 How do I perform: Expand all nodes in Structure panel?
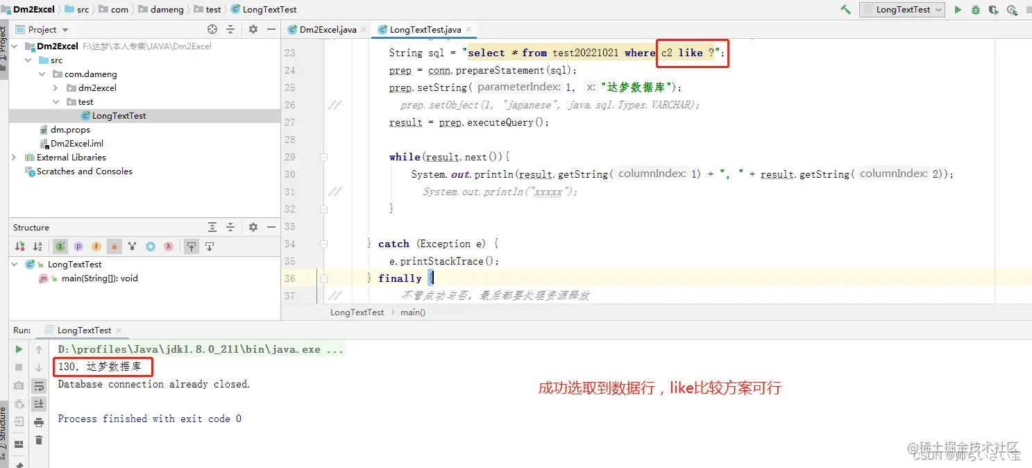tap(212, 227)
